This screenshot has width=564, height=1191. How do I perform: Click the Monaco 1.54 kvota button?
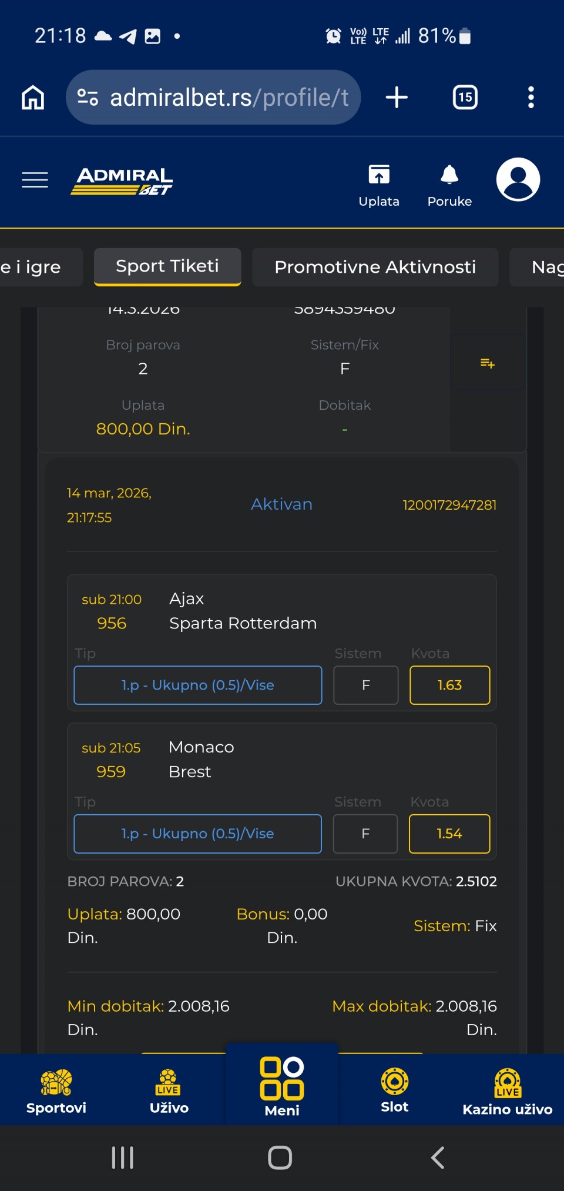[449, 834]
